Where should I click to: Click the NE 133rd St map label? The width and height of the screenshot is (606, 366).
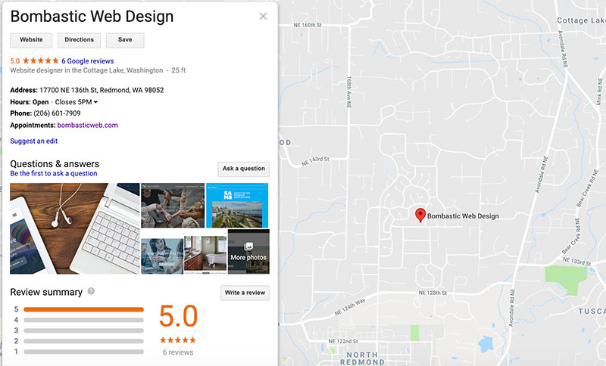[x=576, y=261]
